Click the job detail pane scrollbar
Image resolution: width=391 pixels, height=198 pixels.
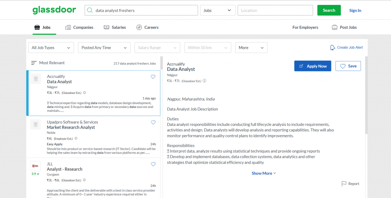(x=366, y=95)
